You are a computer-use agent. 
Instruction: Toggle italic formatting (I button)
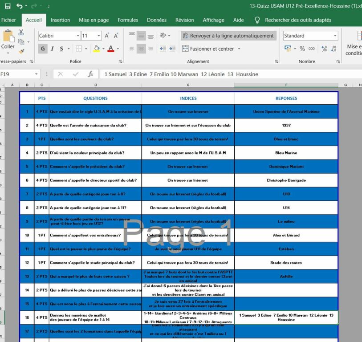(52, 49)
